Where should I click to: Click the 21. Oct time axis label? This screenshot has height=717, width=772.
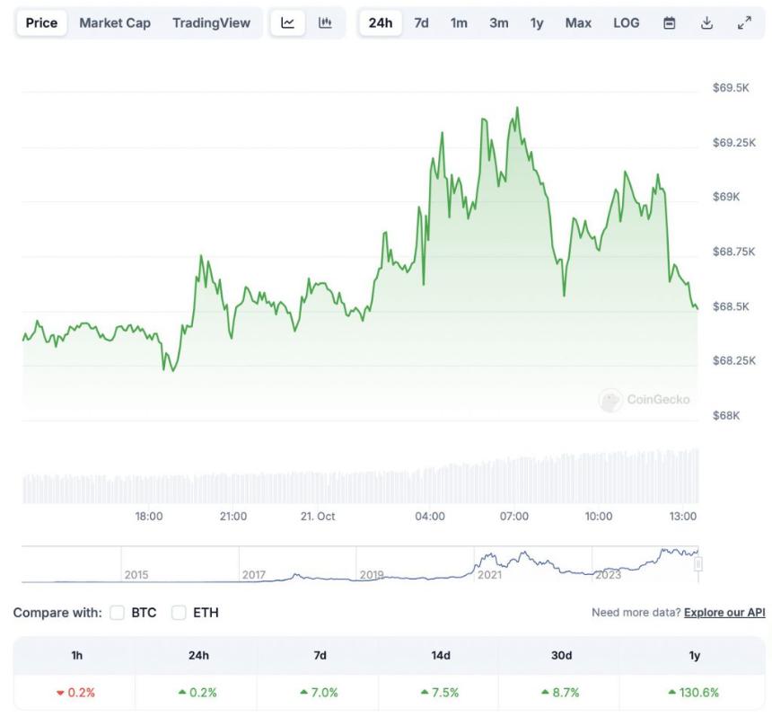point(318,517)
